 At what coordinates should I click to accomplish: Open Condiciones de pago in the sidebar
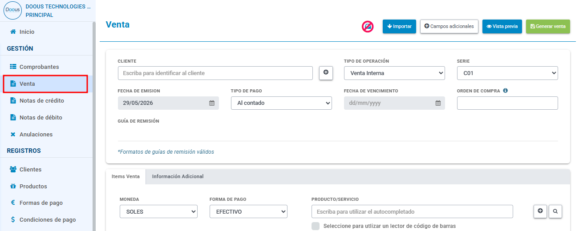click(46, 219)
